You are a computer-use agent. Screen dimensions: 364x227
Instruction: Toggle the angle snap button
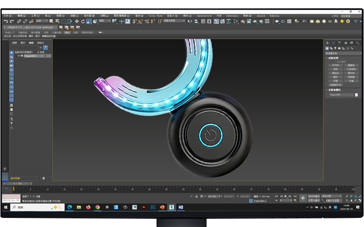141,21
